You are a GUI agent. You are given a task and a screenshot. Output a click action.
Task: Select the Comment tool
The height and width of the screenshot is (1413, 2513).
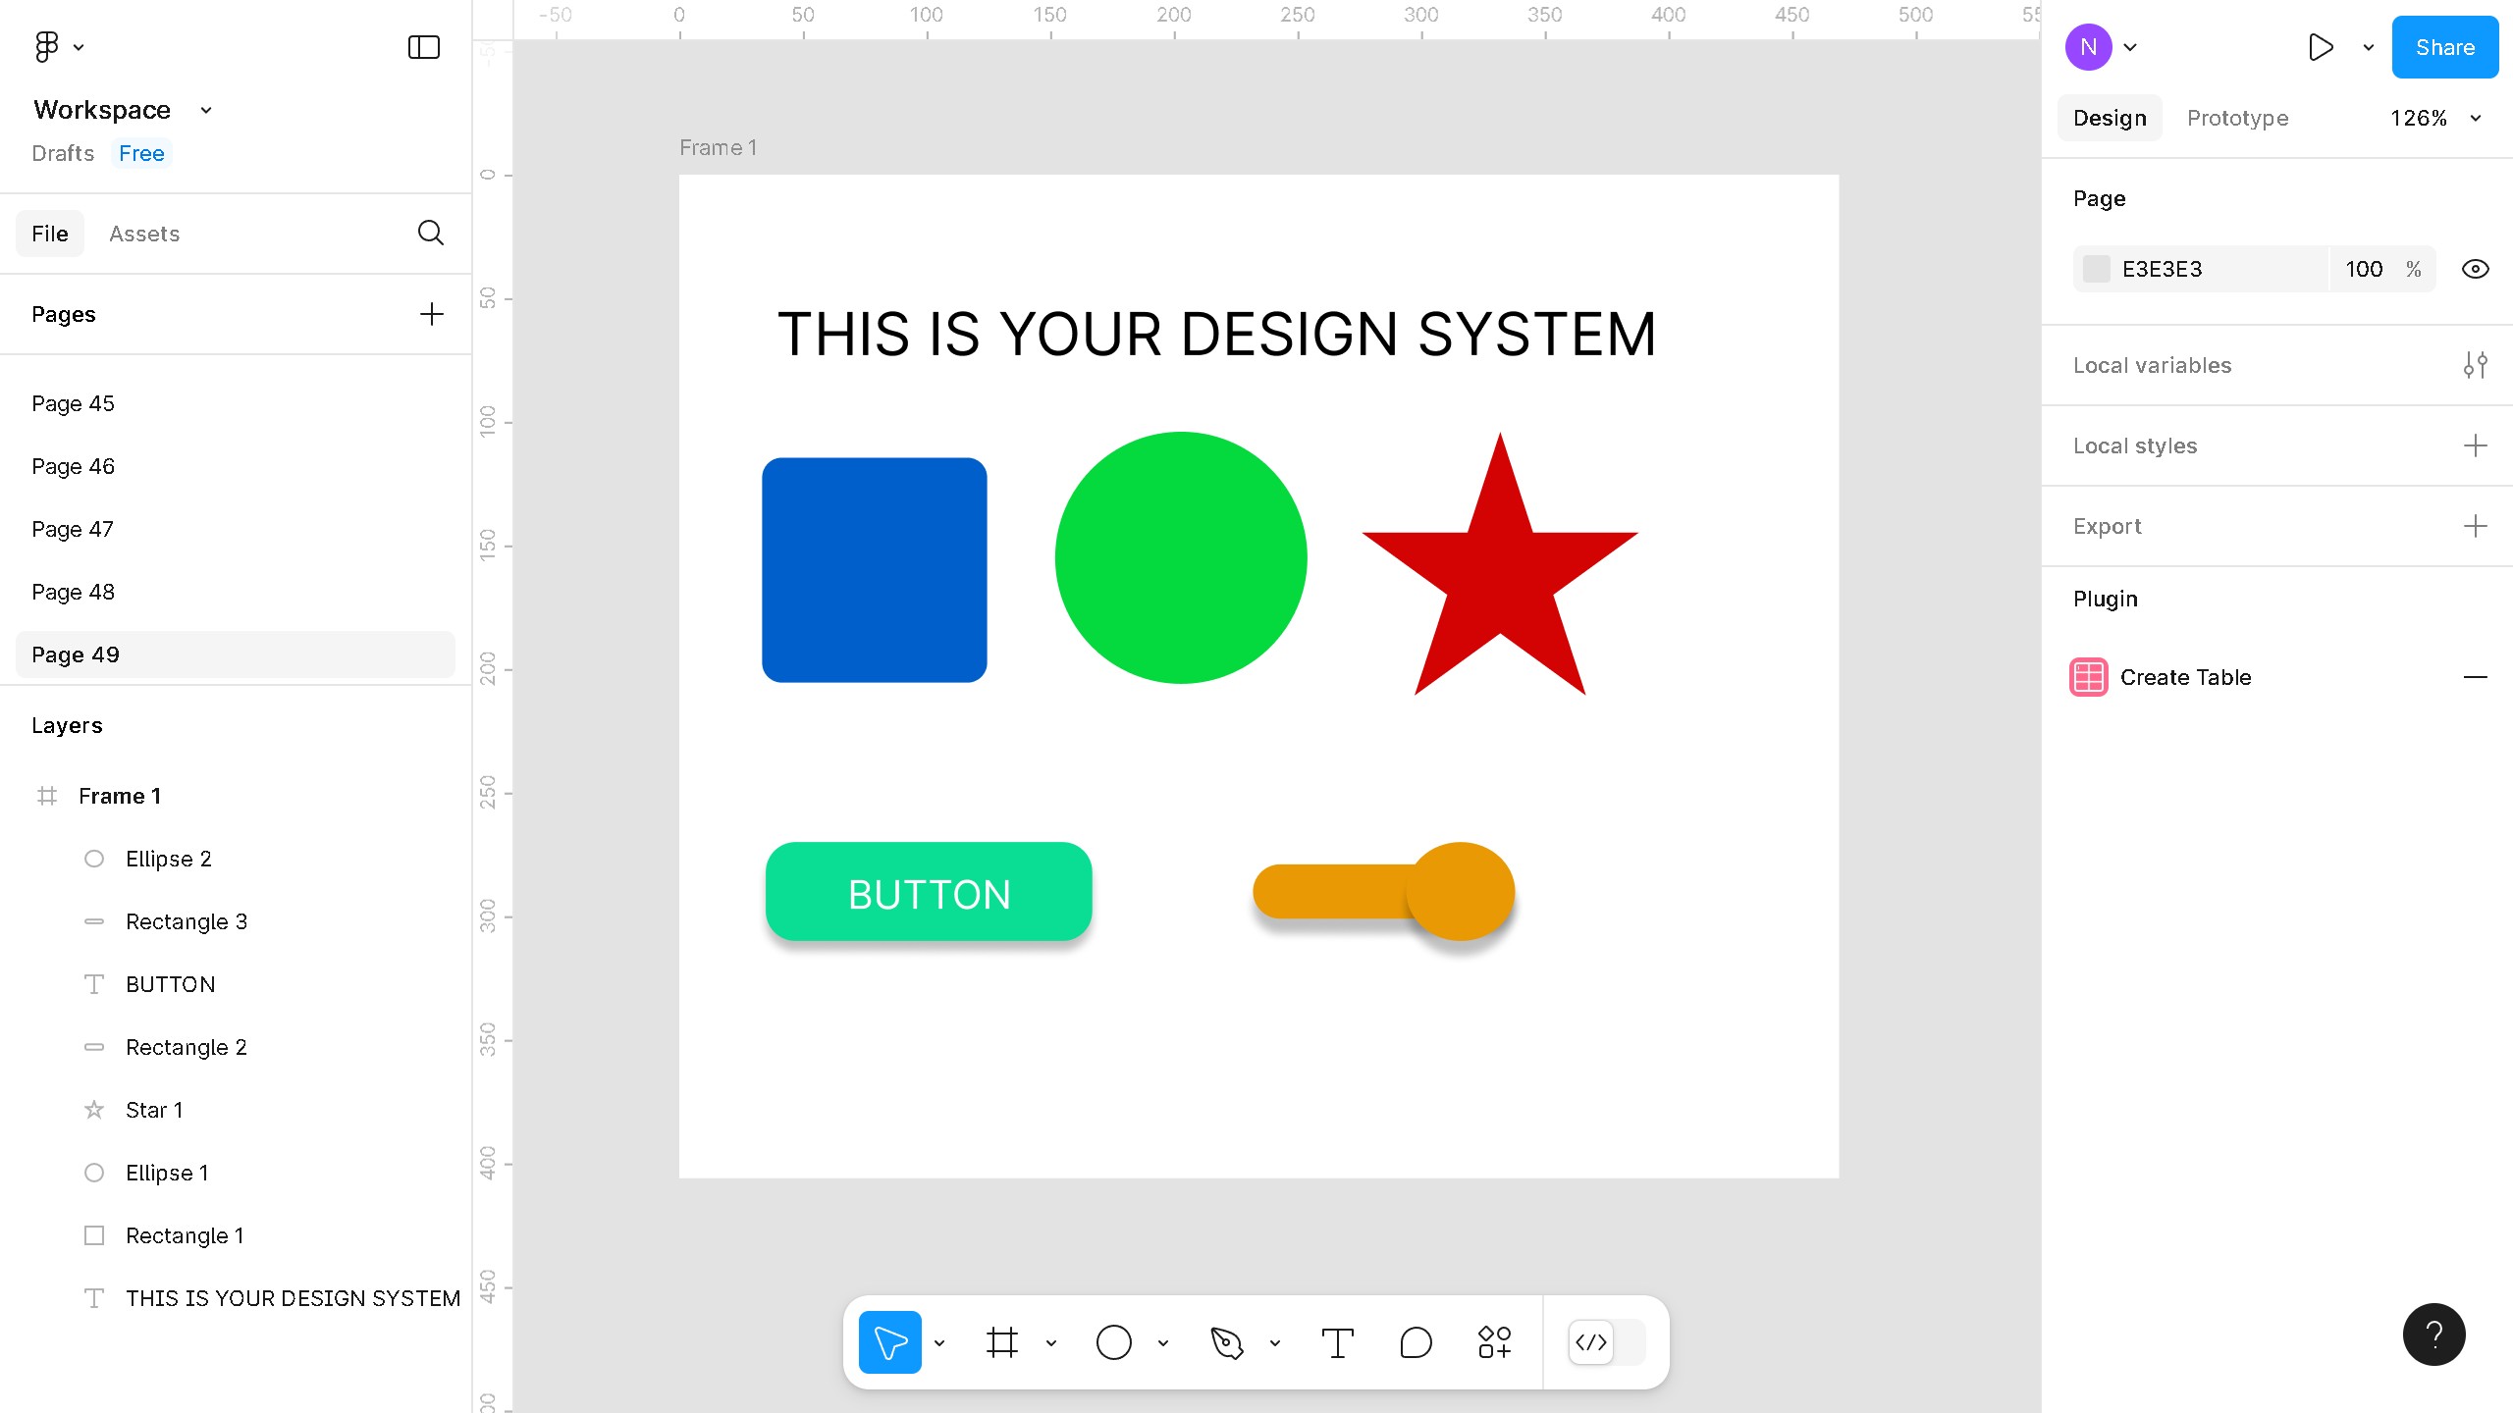pos(1416,1342)
